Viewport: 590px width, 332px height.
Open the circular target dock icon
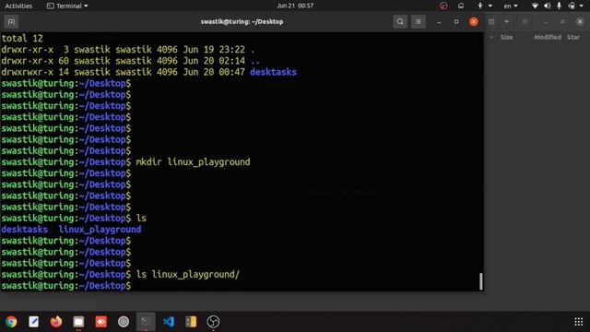tap(124, 322)
